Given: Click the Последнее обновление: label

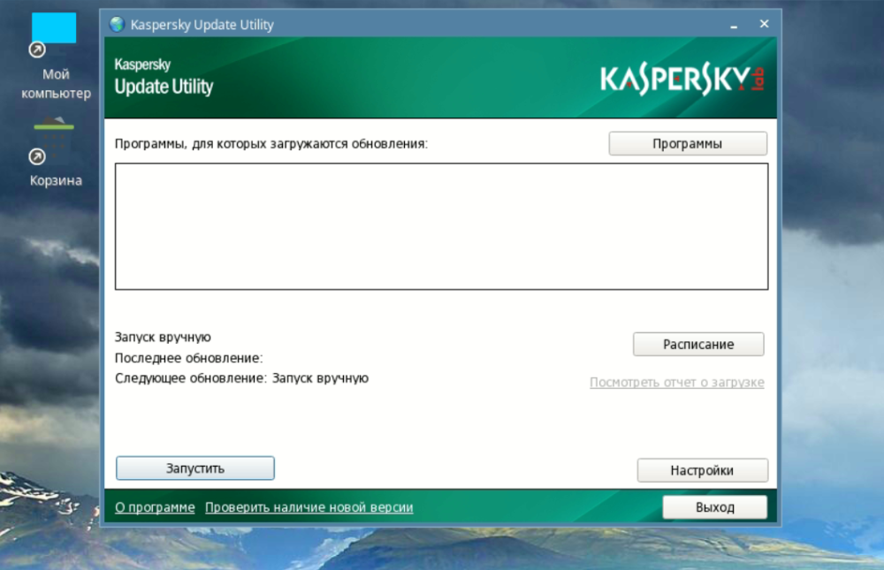Looking at the screenshot, I should (x=189, y=358).
